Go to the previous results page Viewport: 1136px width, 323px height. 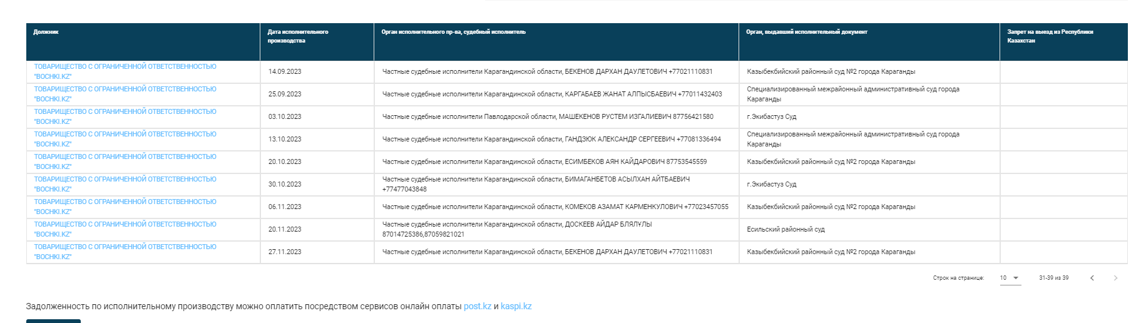(1092, 278)
